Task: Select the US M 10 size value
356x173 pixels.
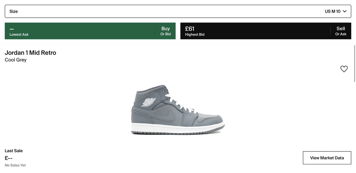Action: point(333,11)
